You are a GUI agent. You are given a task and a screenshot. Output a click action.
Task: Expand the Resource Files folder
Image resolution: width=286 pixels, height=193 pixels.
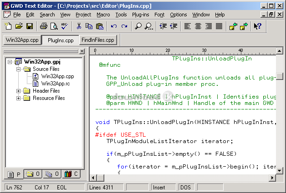[18, 98]
